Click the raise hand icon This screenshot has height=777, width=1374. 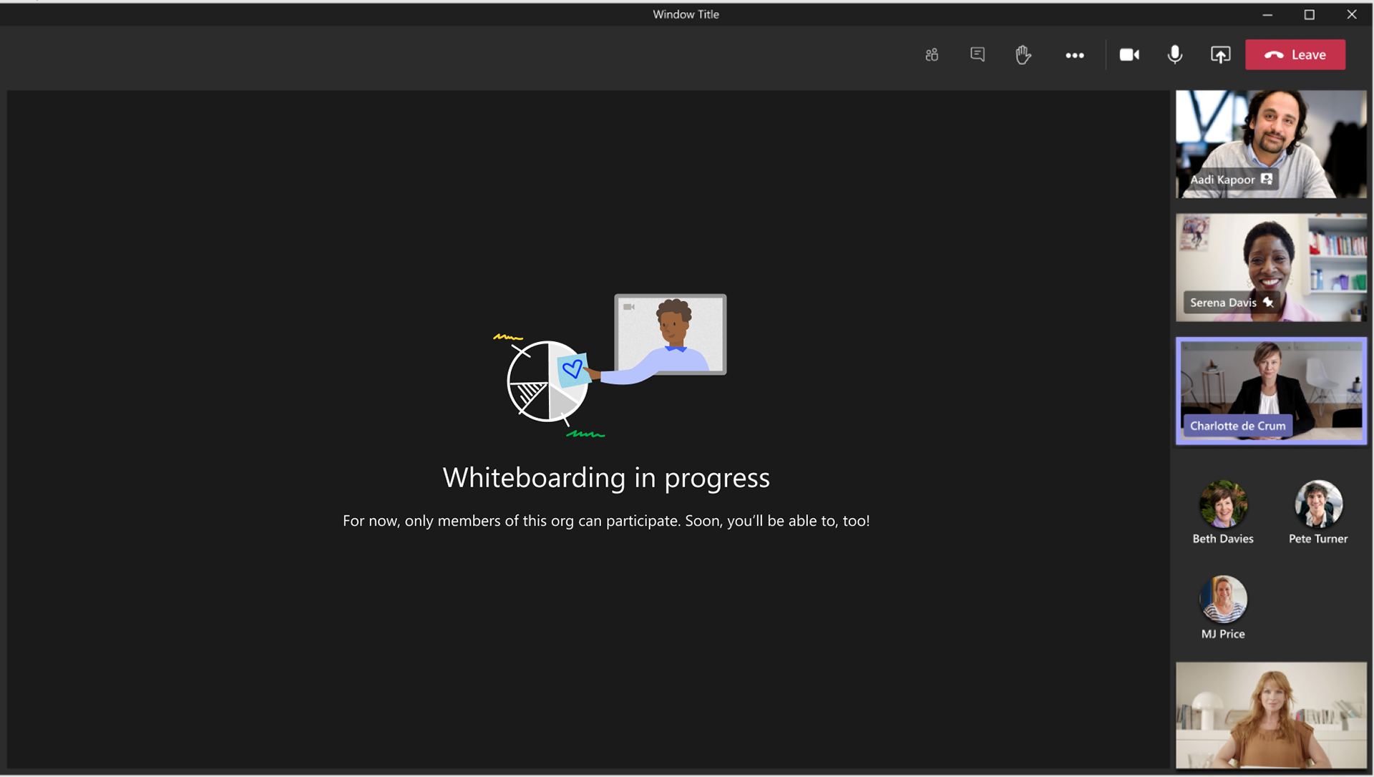pos(1023,54)
